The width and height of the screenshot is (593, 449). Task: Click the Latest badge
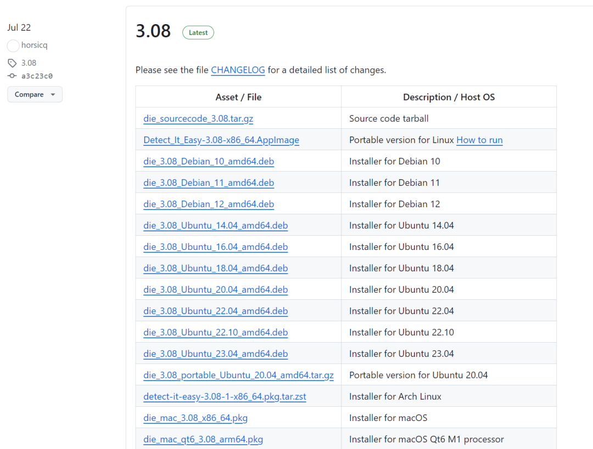click(x=198, y=32)
